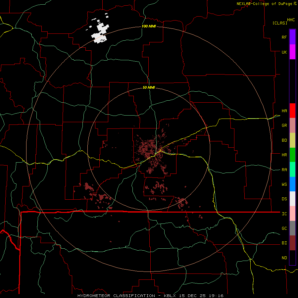Click the 'HA' legend label
Image resolution: width=298 pixels, height=298 pixels.
click(x=284, y=111)
